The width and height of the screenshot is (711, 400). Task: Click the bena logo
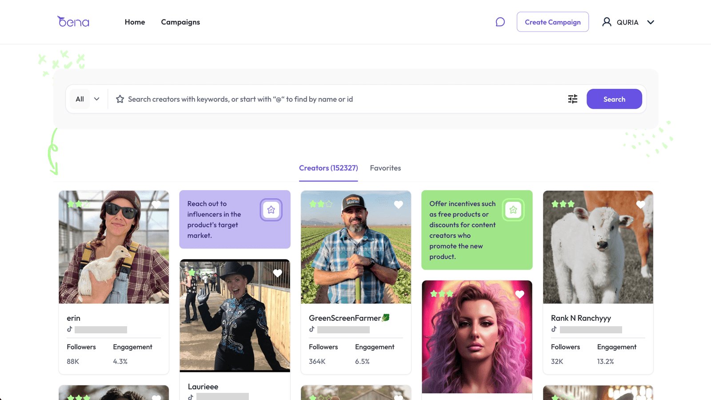pyautogui.click(x=73, y=22)
